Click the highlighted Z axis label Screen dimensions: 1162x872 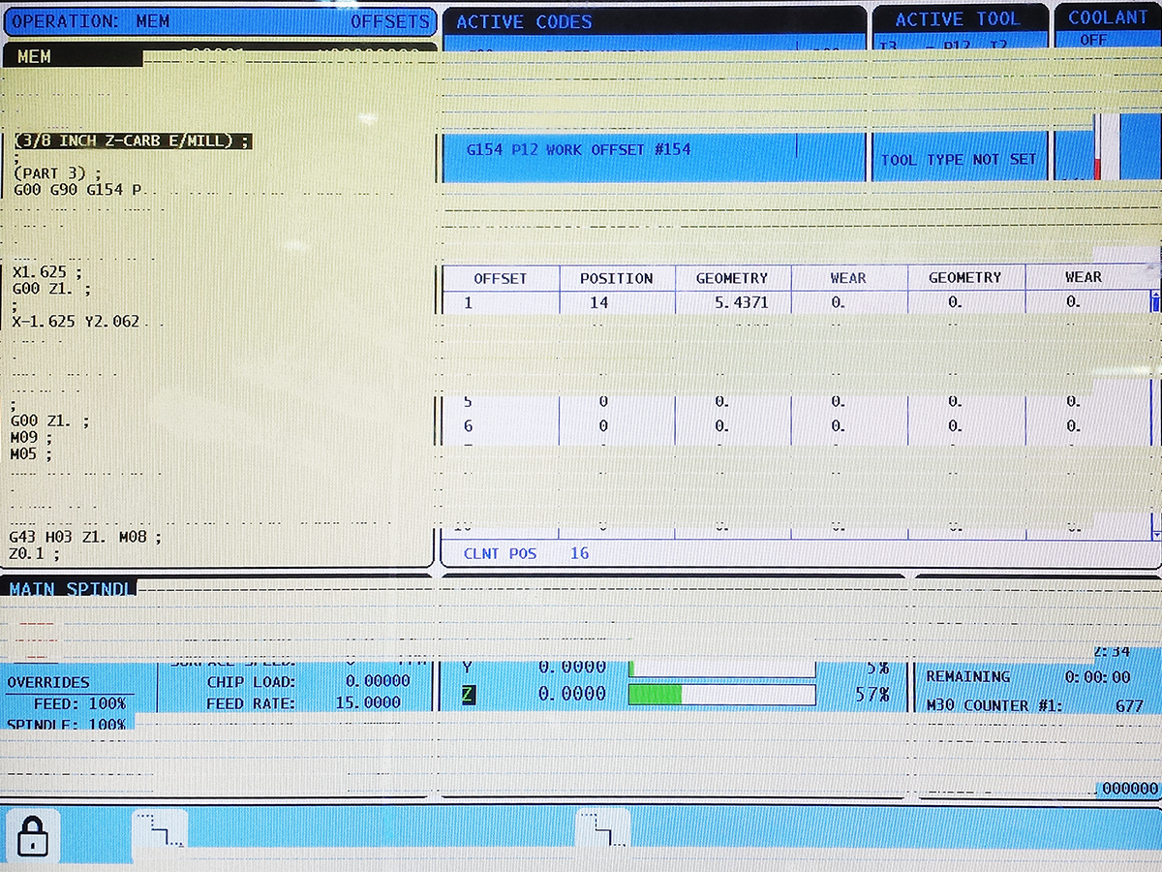[468, 695]
